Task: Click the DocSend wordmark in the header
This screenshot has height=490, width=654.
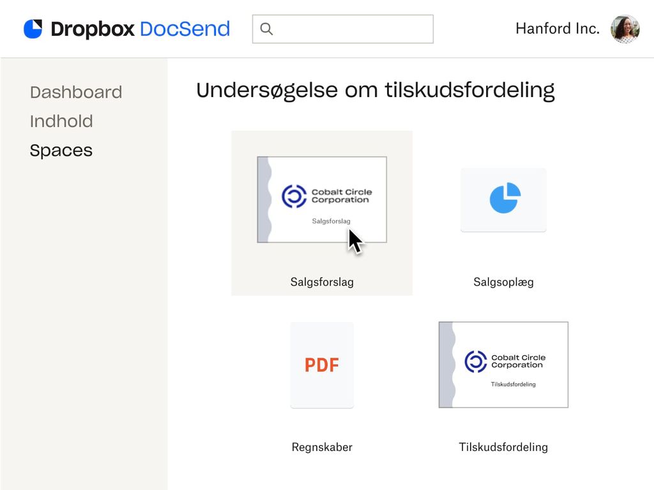Action: (185, 28)
